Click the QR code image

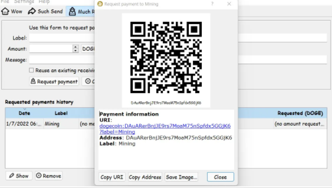click(x=166, y=57)
